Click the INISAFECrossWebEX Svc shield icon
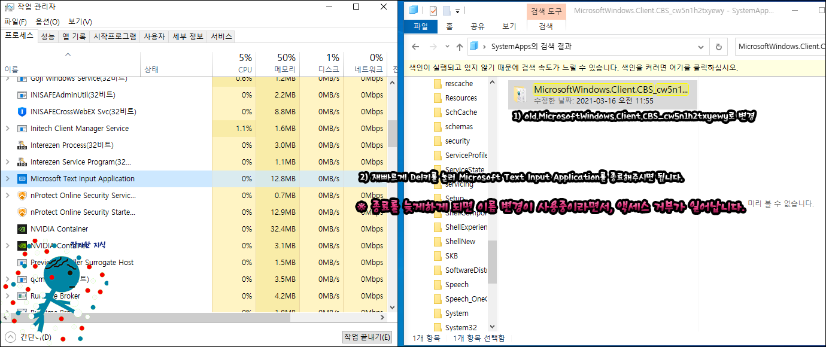826x347 pixels. point(22,111)
